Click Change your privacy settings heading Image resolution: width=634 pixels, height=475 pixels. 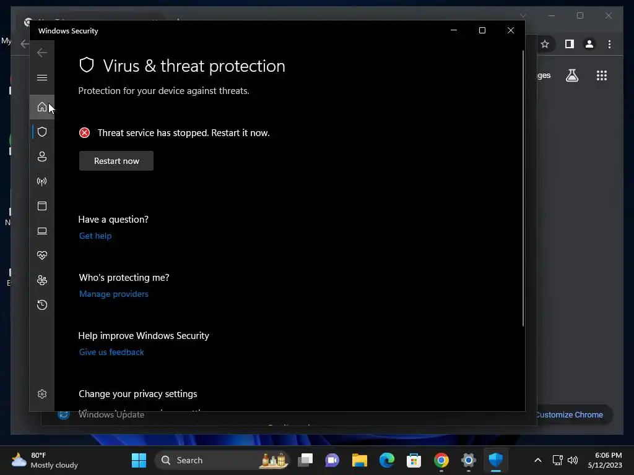138,394
